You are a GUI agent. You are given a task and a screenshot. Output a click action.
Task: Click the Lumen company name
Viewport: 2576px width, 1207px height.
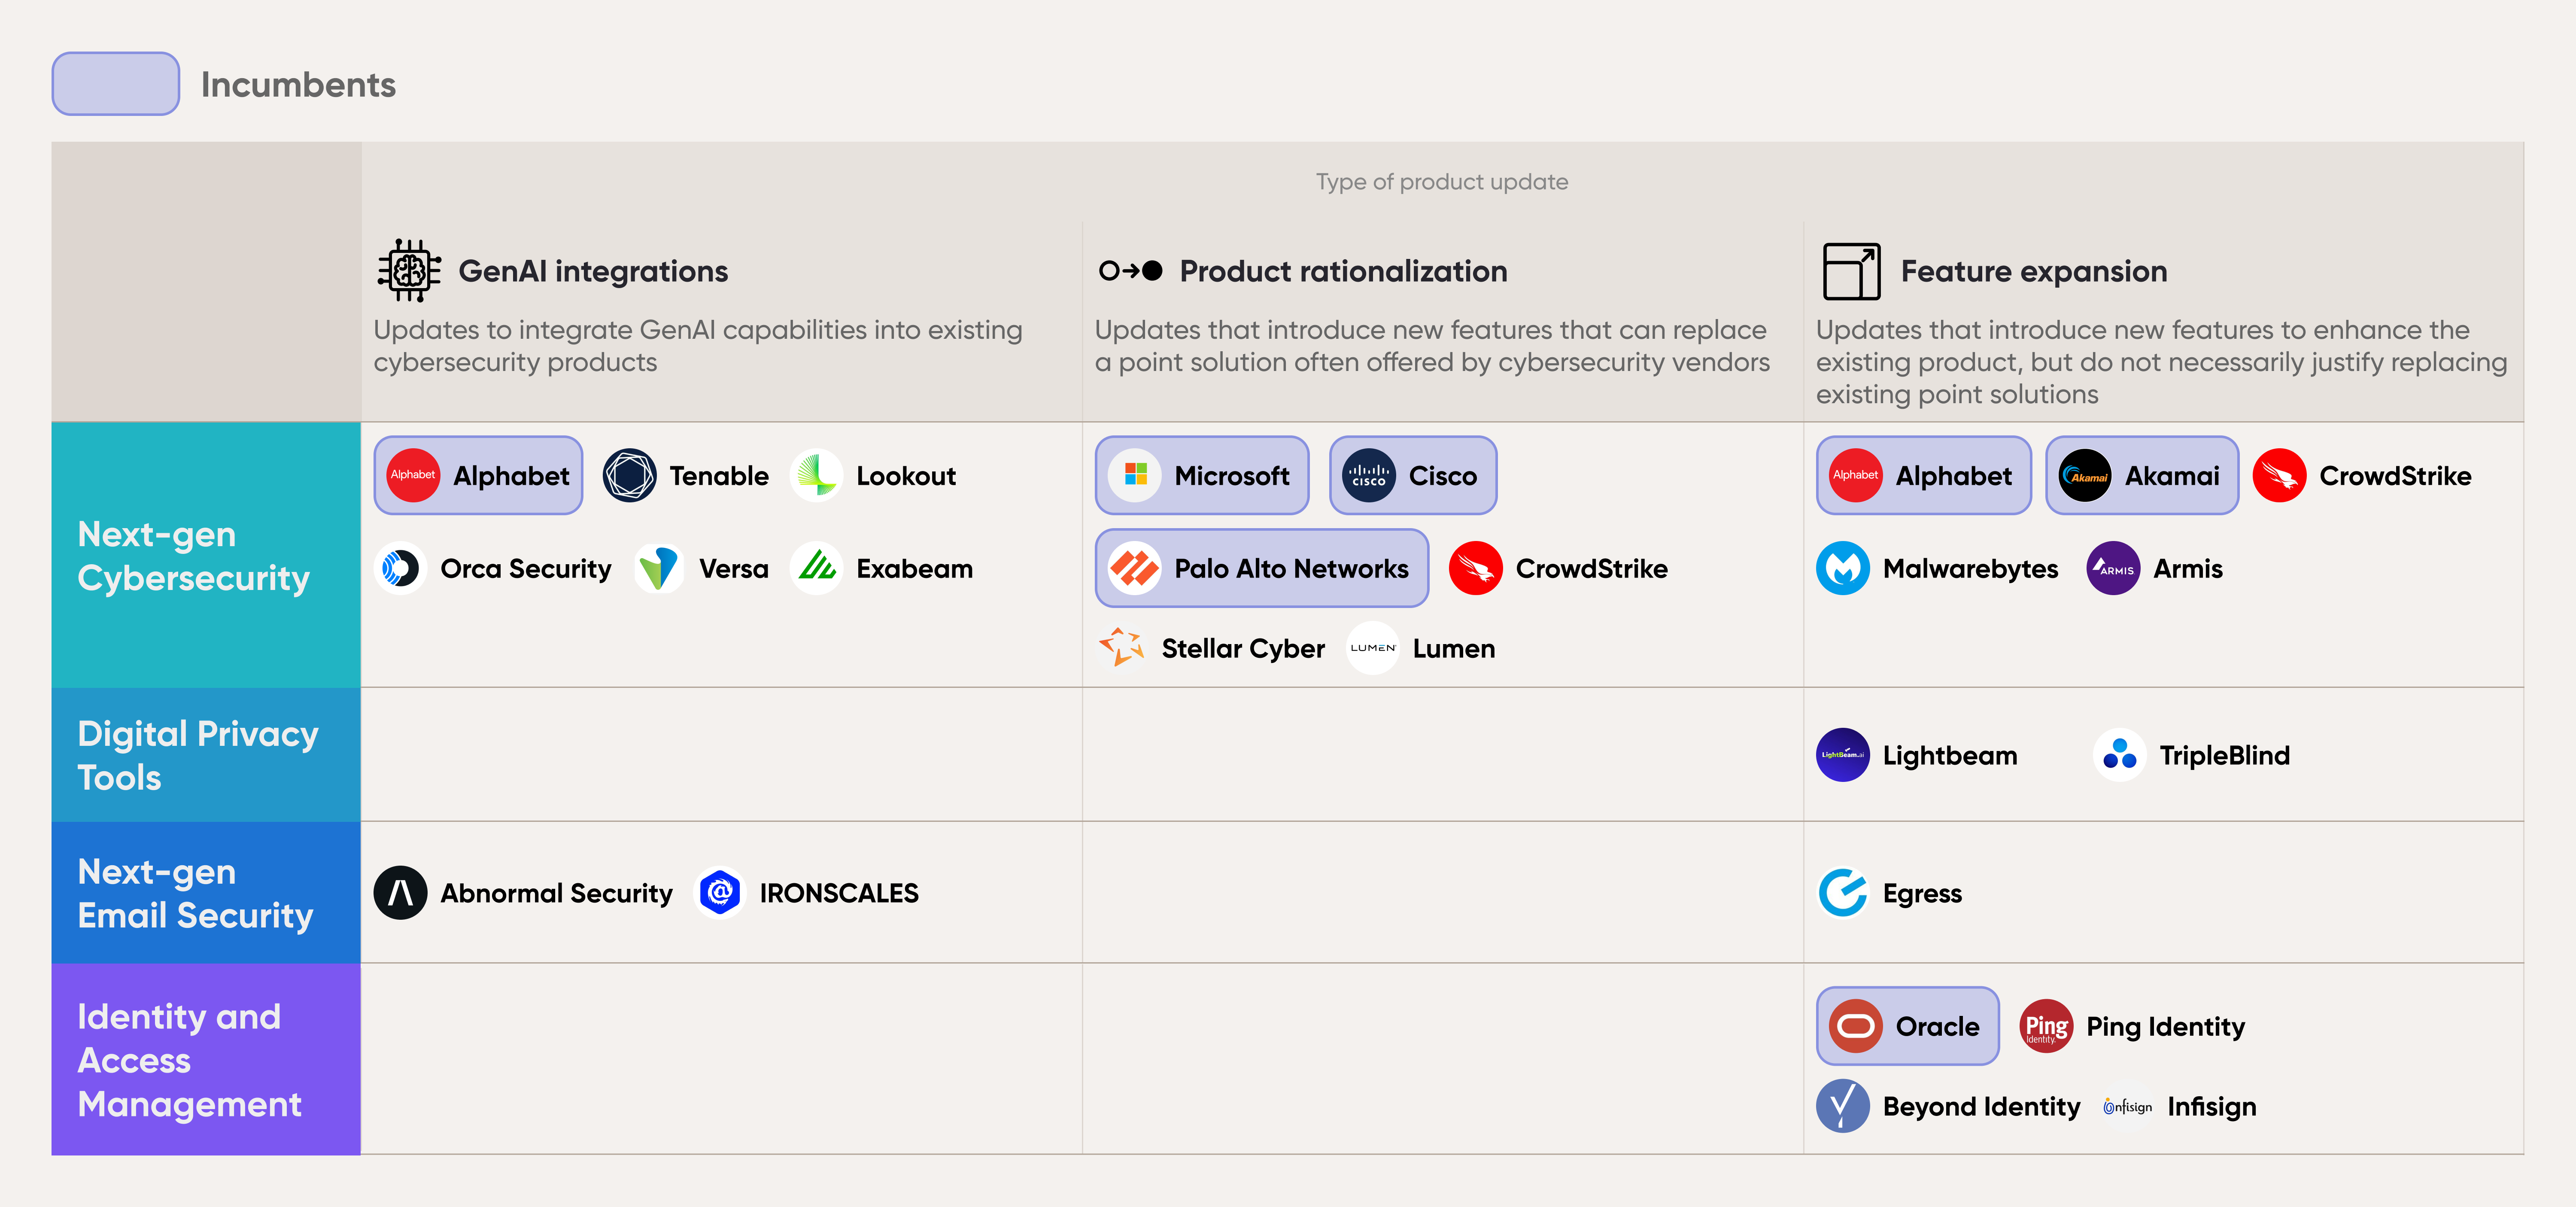point(1454,649)
